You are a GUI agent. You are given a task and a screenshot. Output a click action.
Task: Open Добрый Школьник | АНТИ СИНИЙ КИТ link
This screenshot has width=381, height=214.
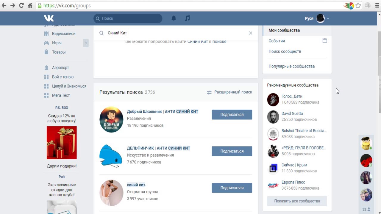pyautogui.click(x=163, y=111)
